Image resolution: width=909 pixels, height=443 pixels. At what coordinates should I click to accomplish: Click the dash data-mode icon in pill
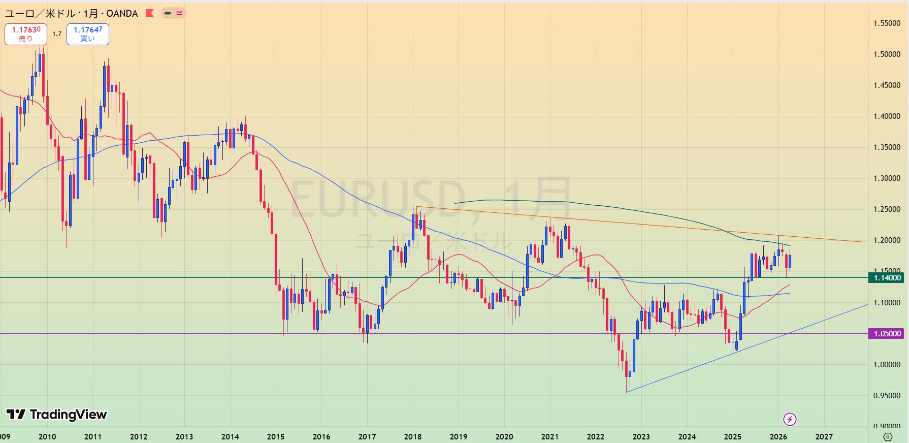tap(168, 13)
